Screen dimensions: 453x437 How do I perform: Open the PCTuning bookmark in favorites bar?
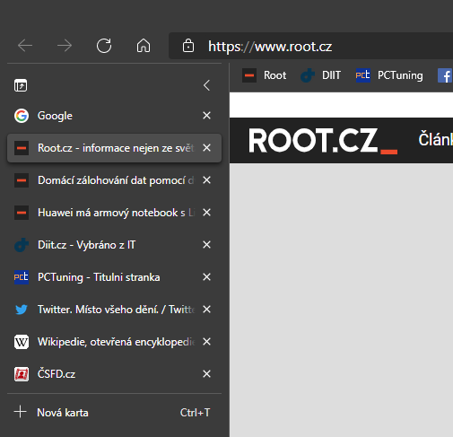pyautogui.click(x=389, y=75)
